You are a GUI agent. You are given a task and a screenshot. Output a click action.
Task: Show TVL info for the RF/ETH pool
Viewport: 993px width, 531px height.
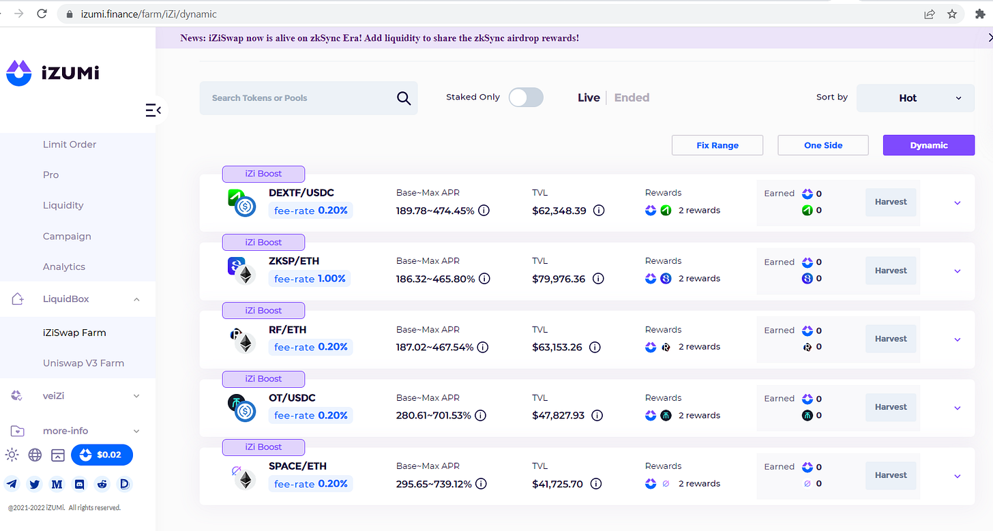pos(595,347)
